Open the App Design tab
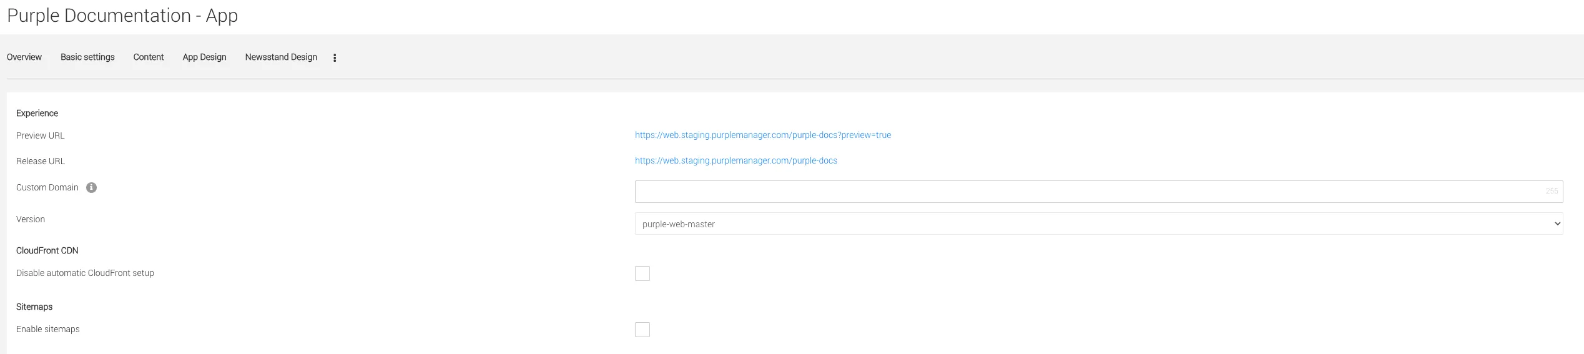The height and width of the screenshot is (354, 1584). [204, 57]
